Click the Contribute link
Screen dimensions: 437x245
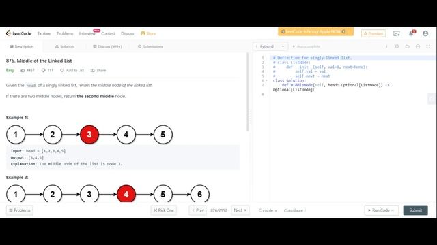(294, 210)
